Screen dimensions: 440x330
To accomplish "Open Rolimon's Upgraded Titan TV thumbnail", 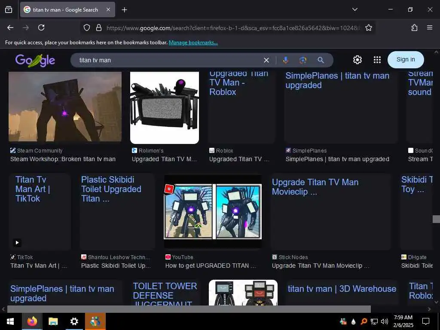I will pyautogui.click(x=165, y=108).
